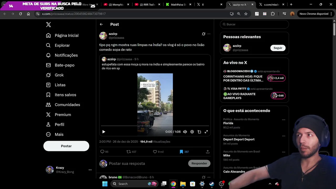Enter fullscreen on video

coord(206,132)
